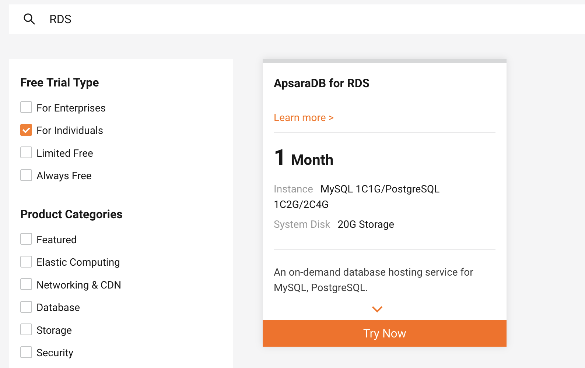Open the Learn more link
Viewport: 585px width, 368px height.
click(x=304, y=118)
